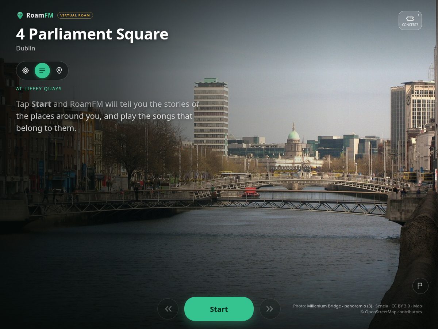Click the Sencia photo author credit

[382, 306]
